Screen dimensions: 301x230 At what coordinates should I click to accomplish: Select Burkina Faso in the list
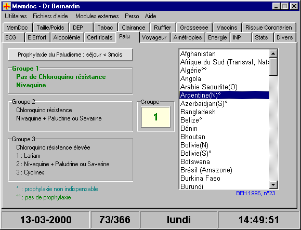point(224,178)
